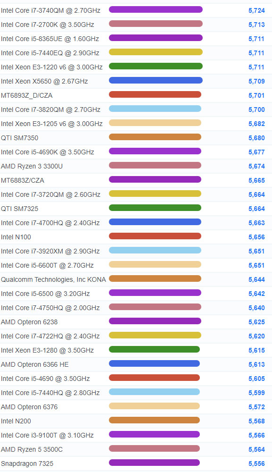Click the Intel Xeon X5650 @ 2.67GHz link

click(x=44, y=81)
